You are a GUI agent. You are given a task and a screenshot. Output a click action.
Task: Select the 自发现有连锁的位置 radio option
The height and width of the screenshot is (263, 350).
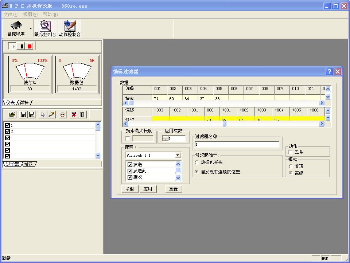click(x=197, y=172)
